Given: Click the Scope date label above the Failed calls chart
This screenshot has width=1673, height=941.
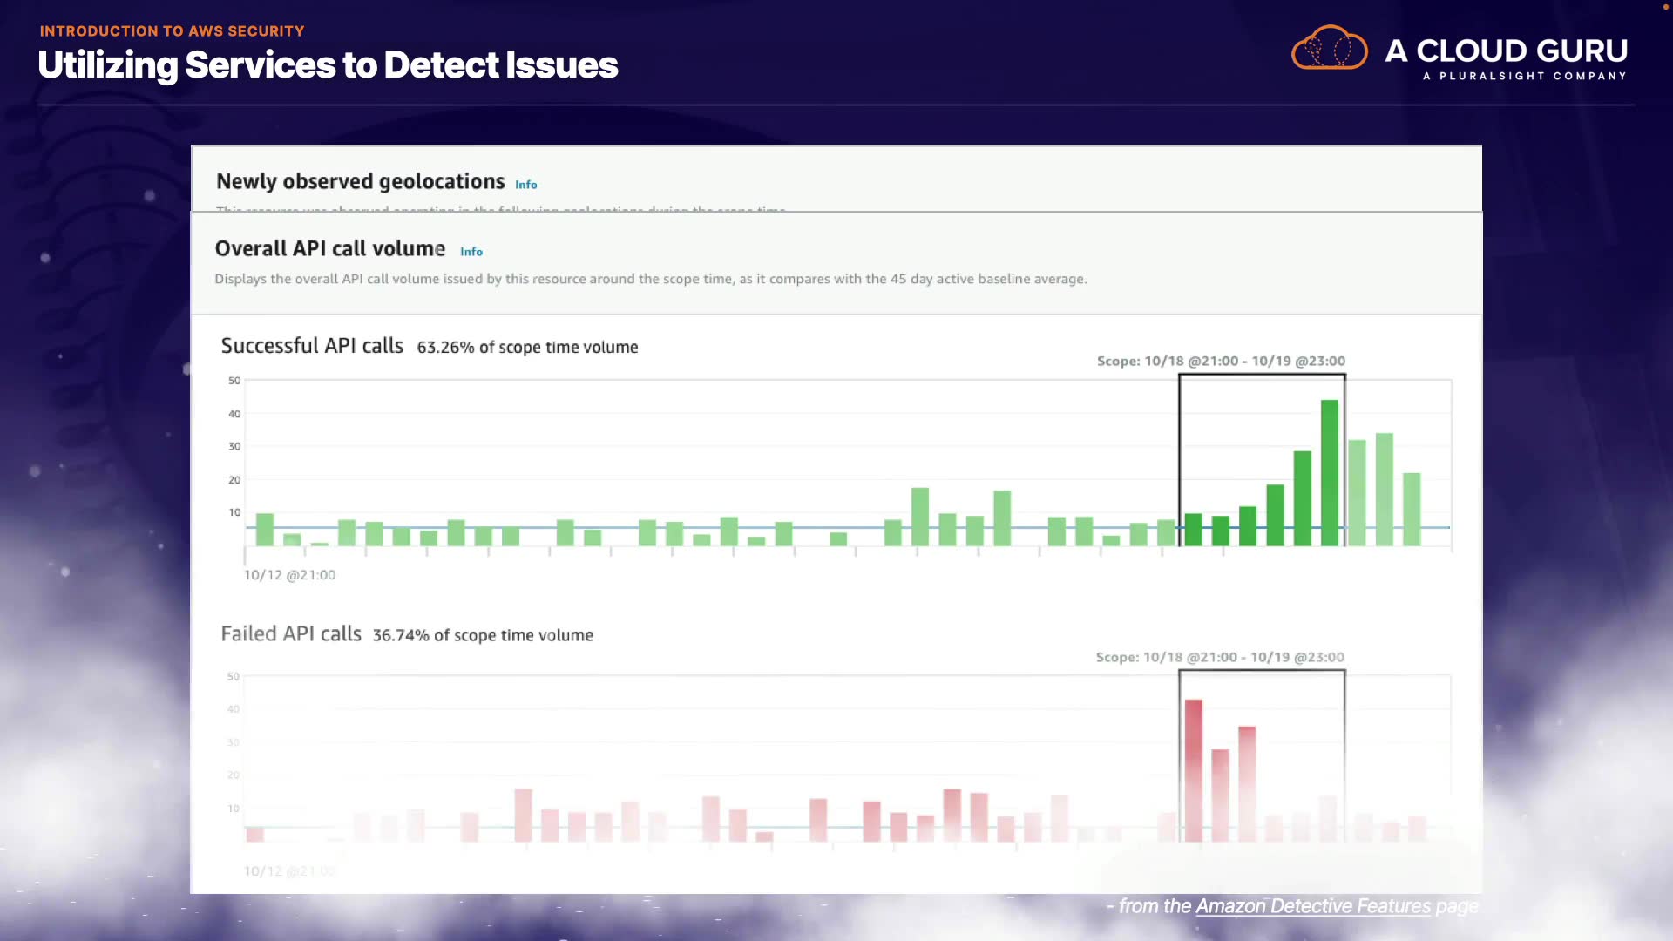Looking at the screenshot, I should click(x=1219, y=657).
